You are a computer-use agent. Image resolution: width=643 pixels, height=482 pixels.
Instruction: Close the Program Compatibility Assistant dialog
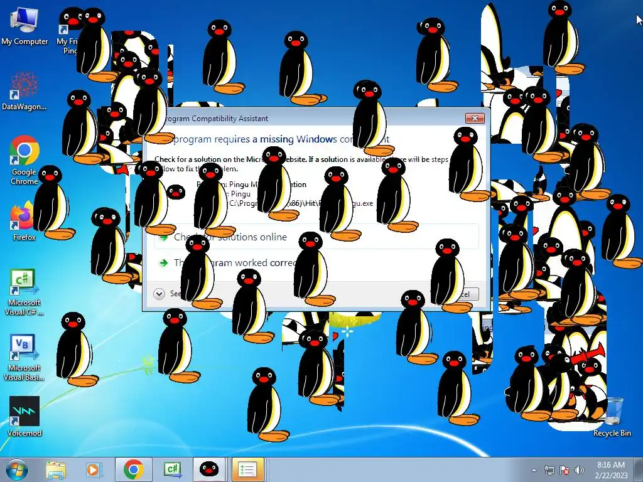475,118
